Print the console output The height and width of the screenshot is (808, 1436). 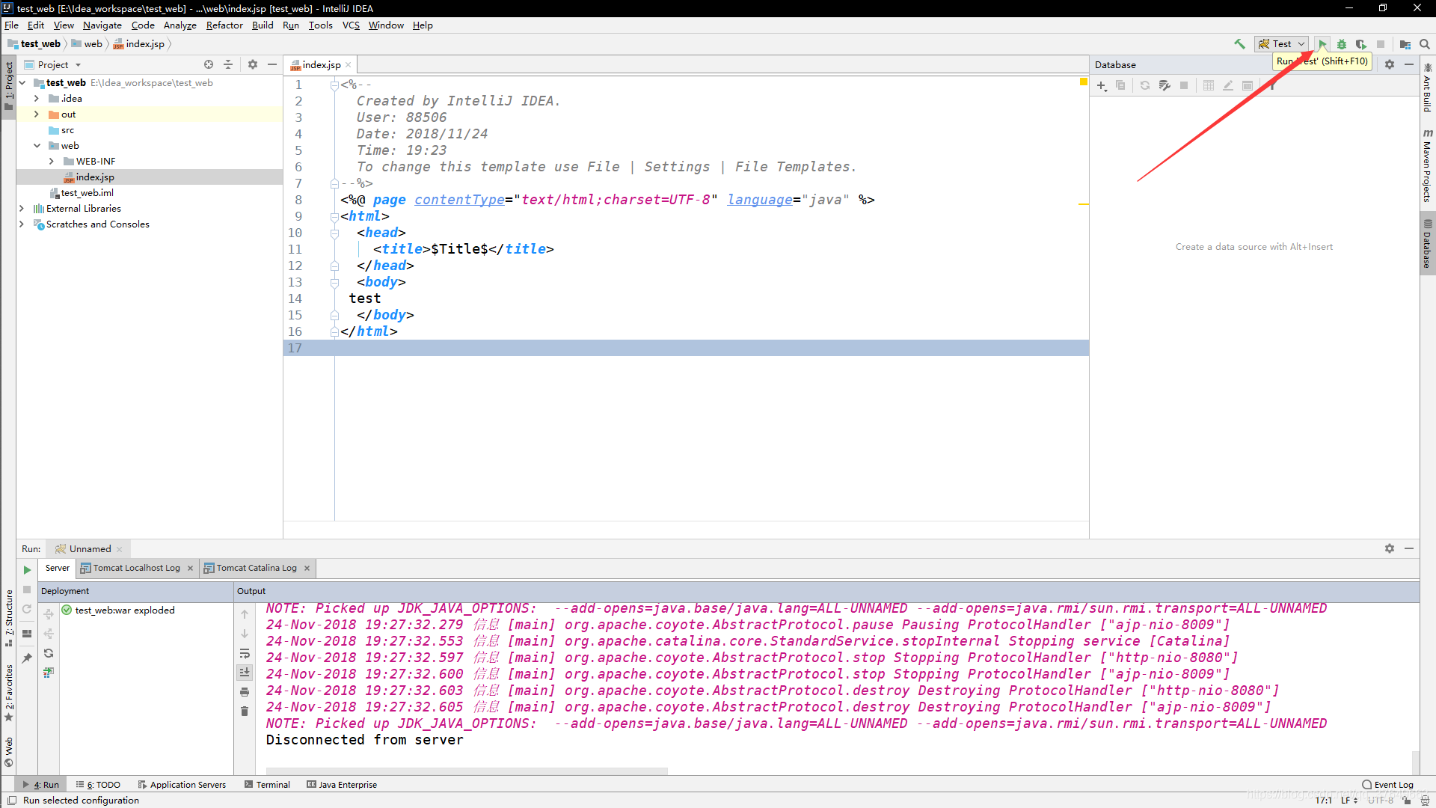pos(245,692)
